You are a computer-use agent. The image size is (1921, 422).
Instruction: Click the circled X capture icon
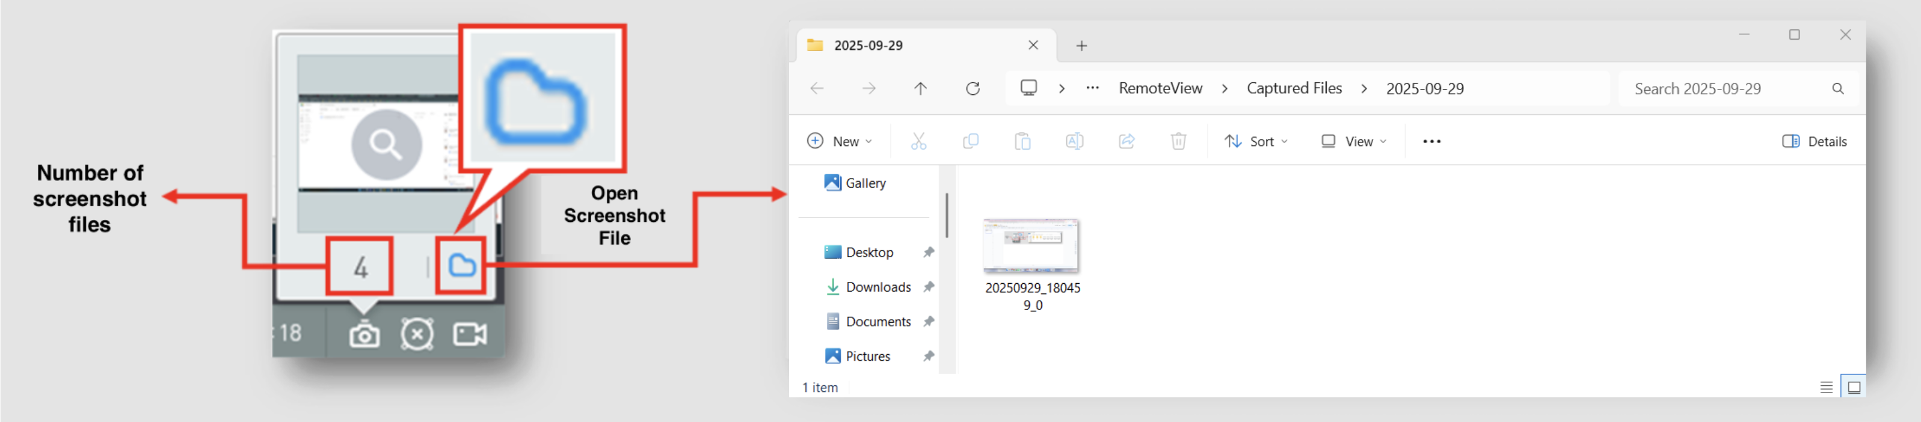pos(417,334)
